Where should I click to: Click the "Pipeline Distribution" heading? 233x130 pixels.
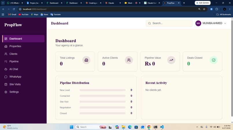click(x=75, y=83)
